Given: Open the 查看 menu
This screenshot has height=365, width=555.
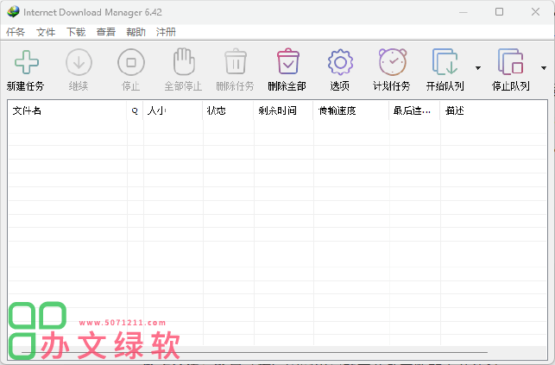Looking at the screenshot, I should pos(106,32).
